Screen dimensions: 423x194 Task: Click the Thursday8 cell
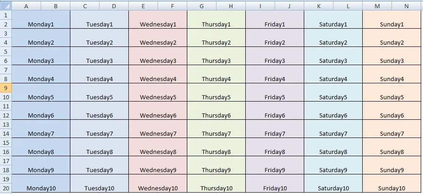pos(217,147)
